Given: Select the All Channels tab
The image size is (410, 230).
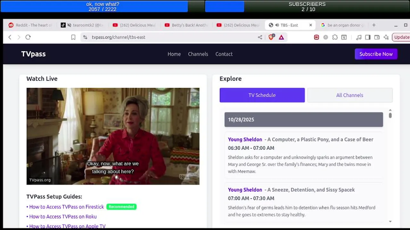Looking at the screenshot, I should [350, 95].
